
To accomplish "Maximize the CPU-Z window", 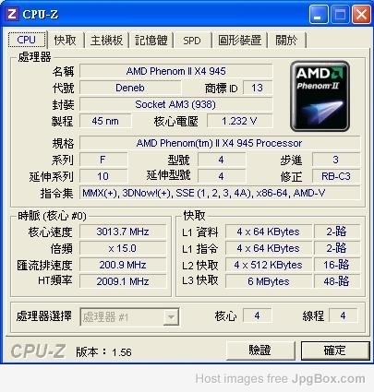I will [x=340, y=15].
